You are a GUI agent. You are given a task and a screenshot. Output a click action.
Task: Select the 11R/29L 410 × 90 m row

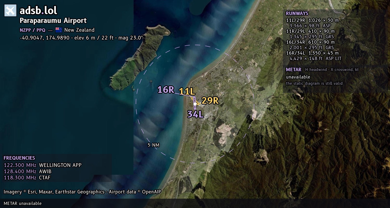310,31
